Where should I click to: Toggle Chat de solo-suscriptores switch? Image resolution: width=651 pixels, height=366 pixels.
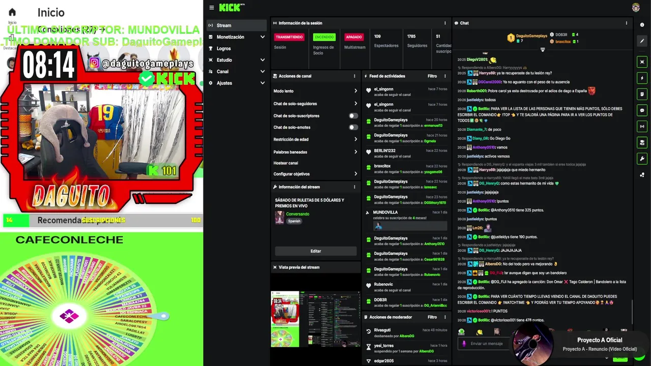(353, 116)
